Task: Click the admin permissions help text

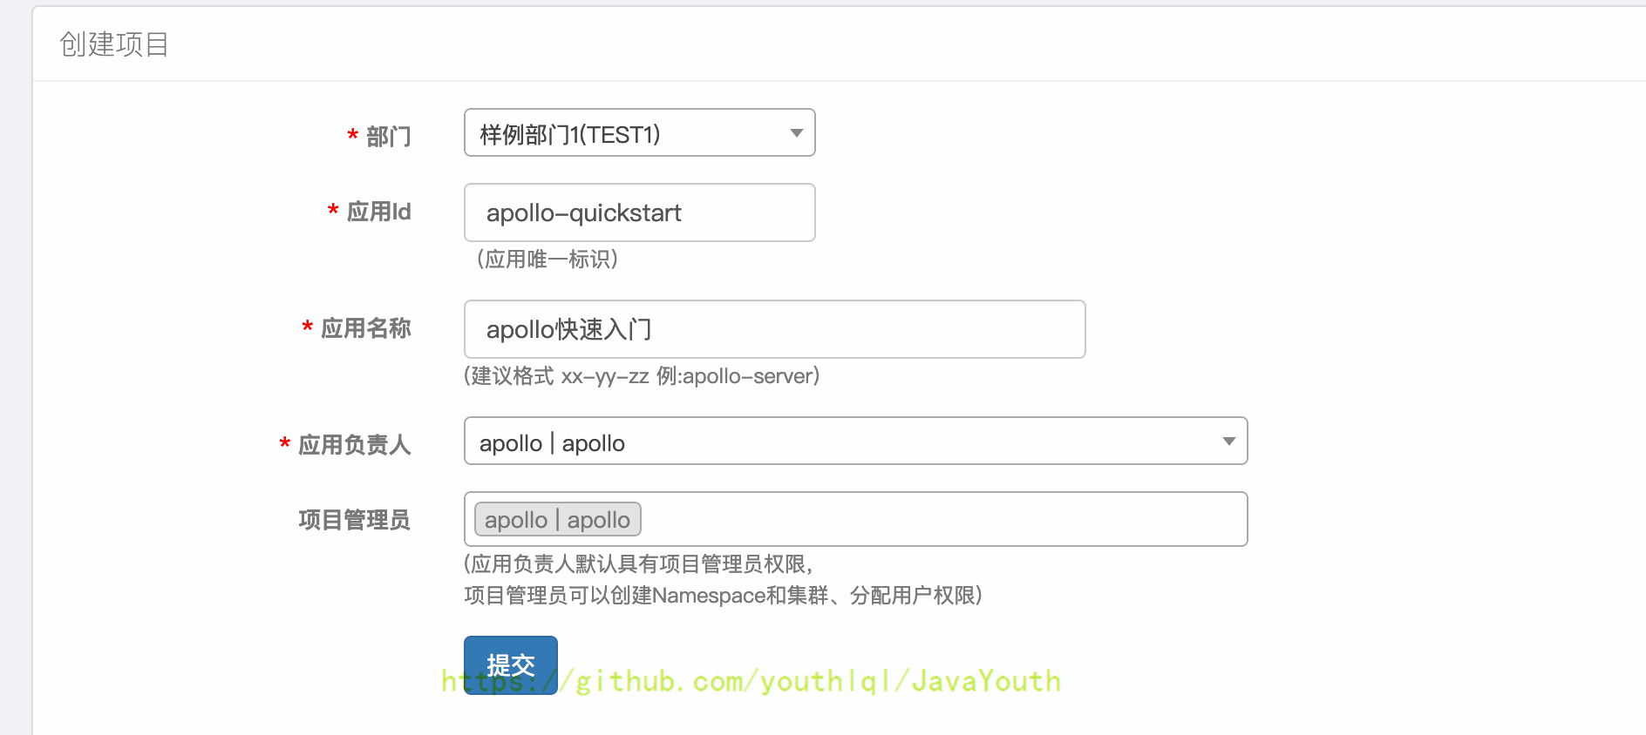Action: [638, 564]
